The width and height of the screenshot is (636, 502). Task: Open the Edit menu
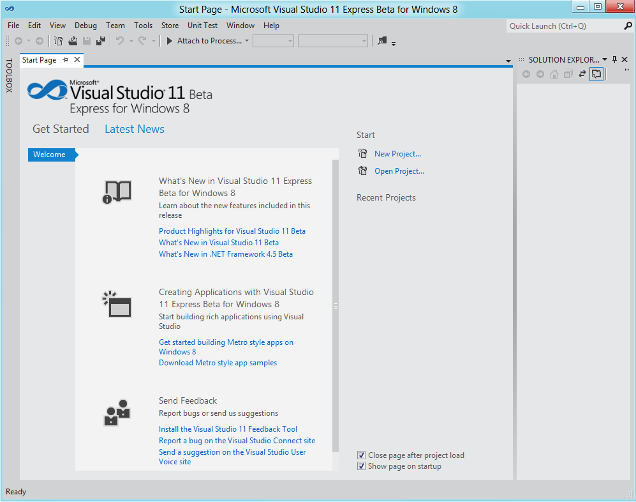(x=34, y=25)
